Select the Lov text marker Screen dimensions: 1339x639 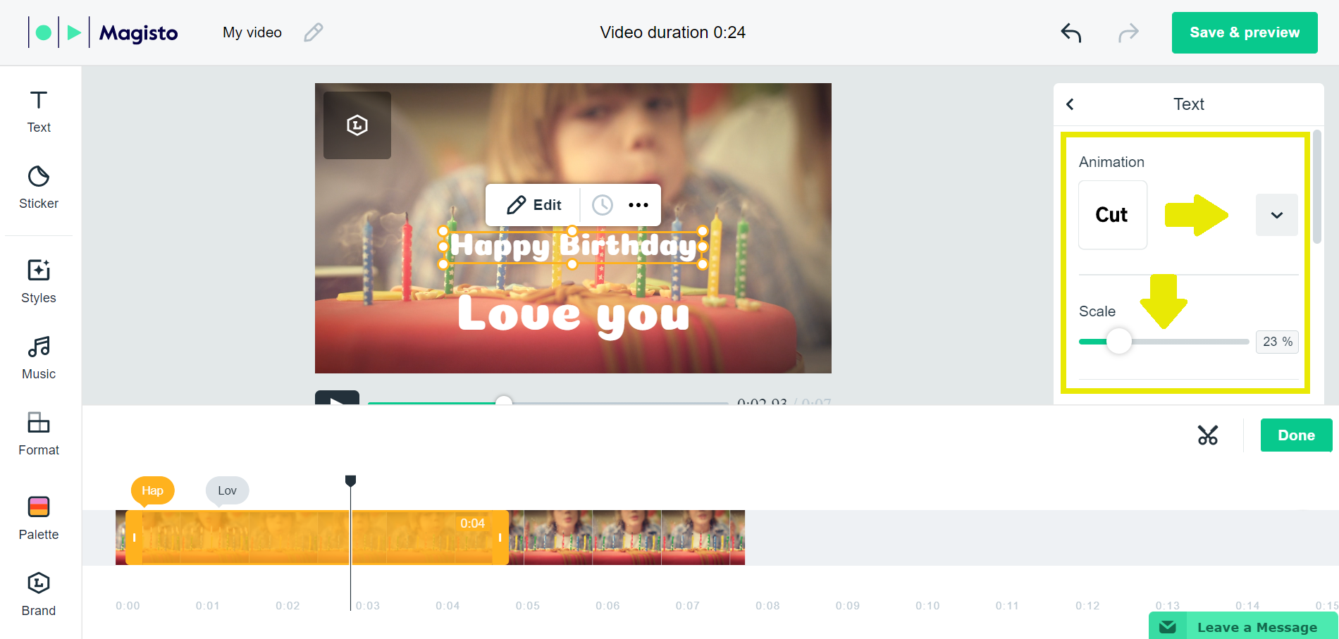[227, 490]
